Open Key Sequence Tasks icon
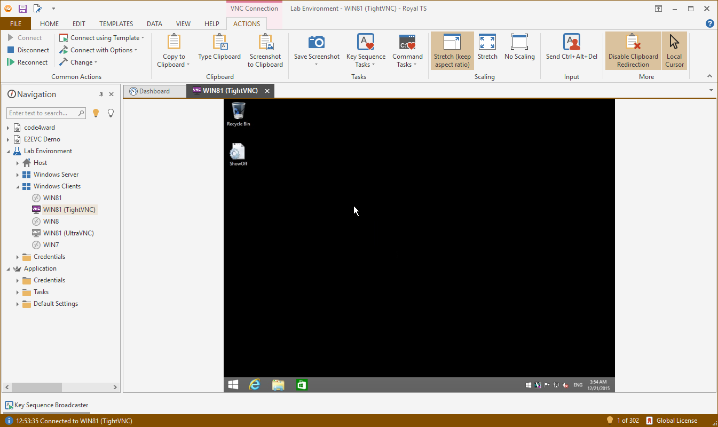Viewport: 718px width, 427px height. [366, 42]
